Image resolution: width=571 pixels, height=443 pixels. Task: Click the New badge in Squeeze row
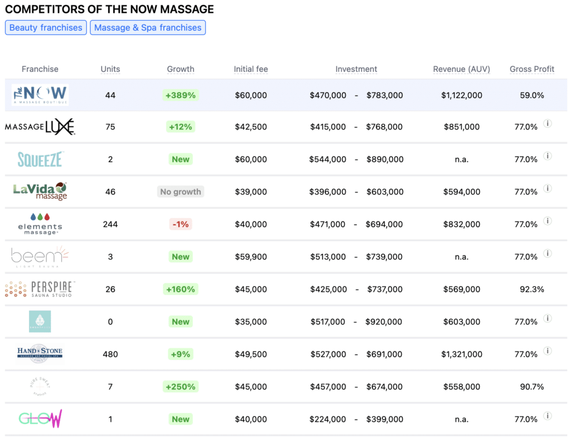click(181, 159)
